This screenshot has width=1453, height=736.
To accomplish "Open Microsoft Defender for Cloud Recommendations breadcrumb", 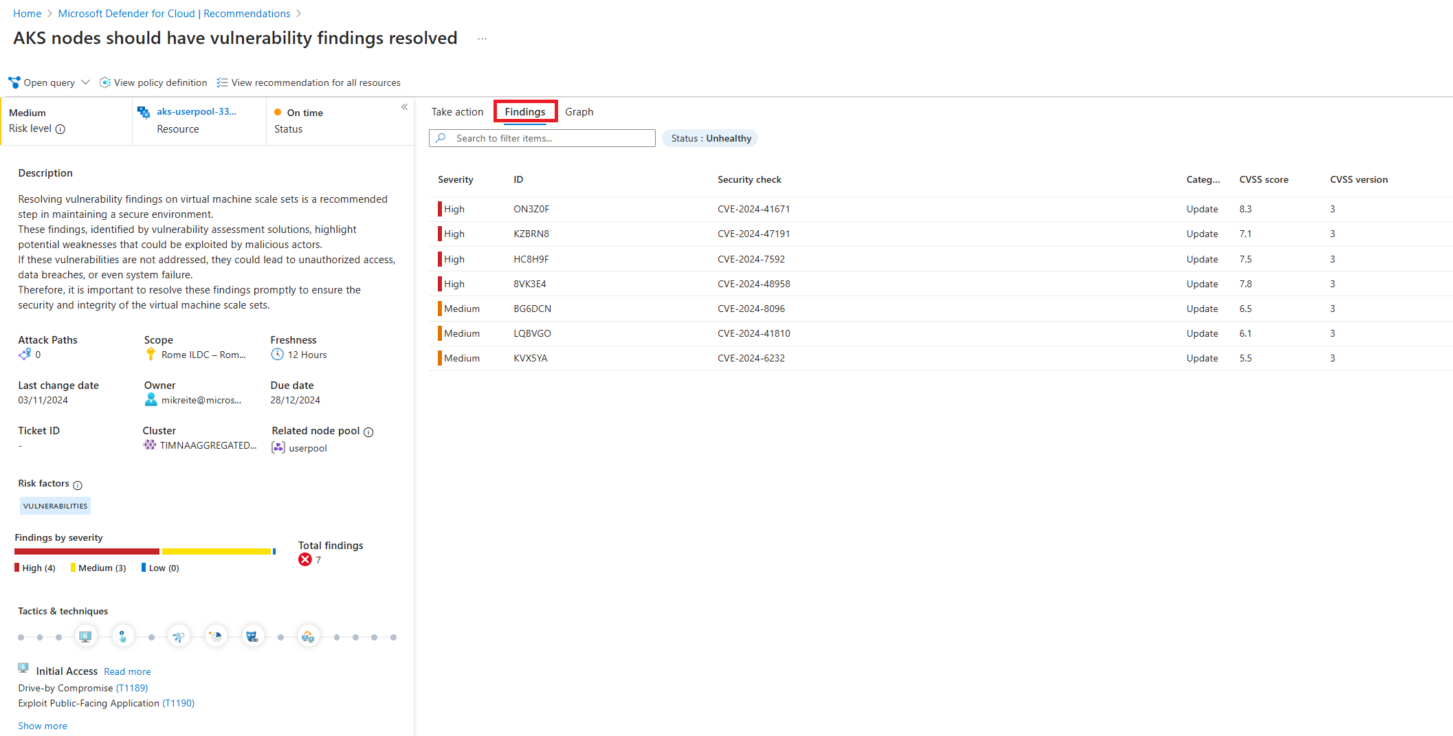I will coord(174,14).
